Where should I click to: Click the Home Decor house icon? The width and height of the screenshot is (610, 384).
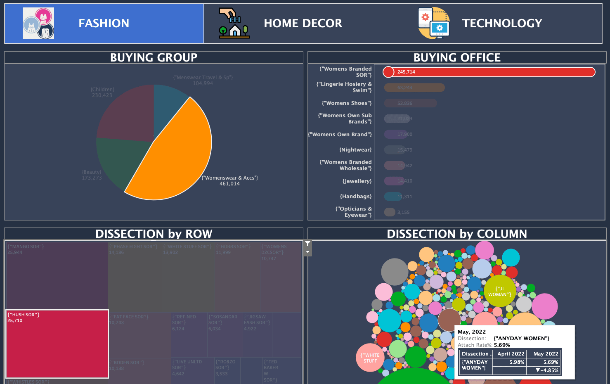(234, 23)
